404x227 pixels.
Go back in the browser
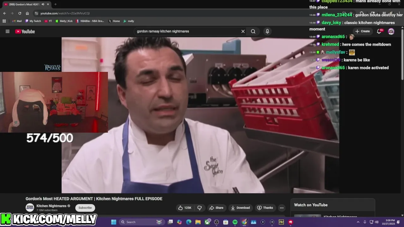4,13
